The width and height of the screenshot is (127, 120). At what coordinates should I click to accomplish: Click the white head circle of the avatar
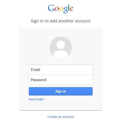tap(61, 45)
